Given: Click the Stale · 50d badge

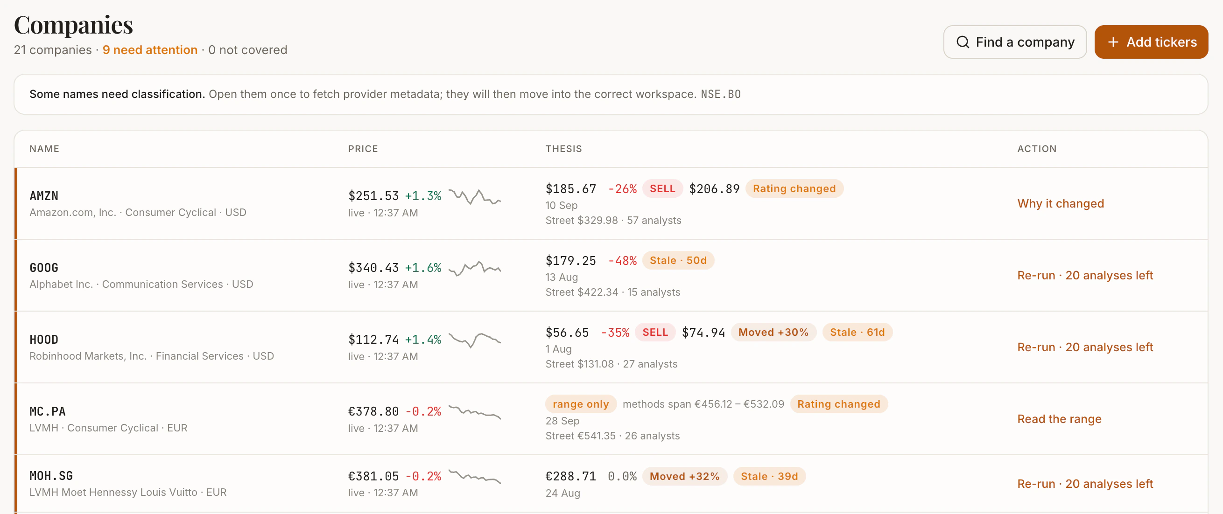Looking at the screenshot, I should pyautogui.click(x=678, y=260).
